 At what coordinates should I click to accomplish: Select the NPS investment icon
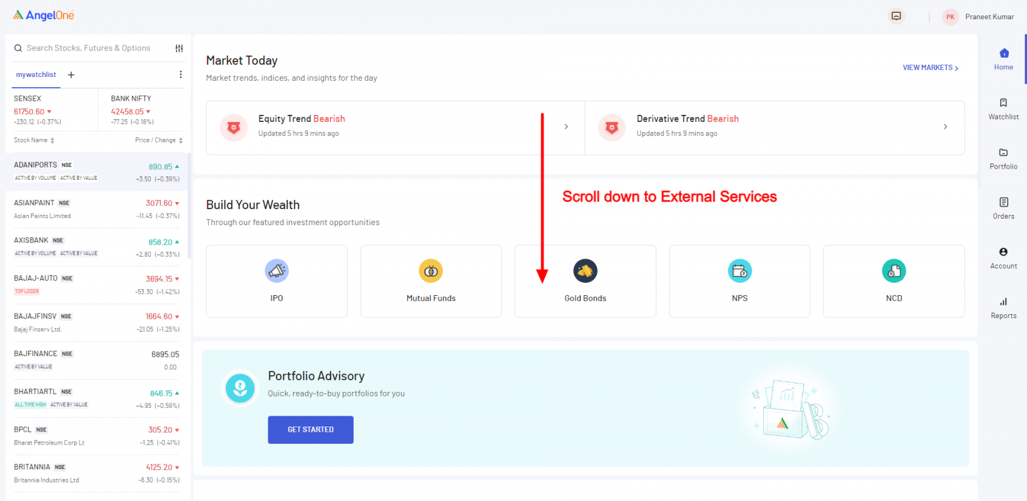(739, 271)
